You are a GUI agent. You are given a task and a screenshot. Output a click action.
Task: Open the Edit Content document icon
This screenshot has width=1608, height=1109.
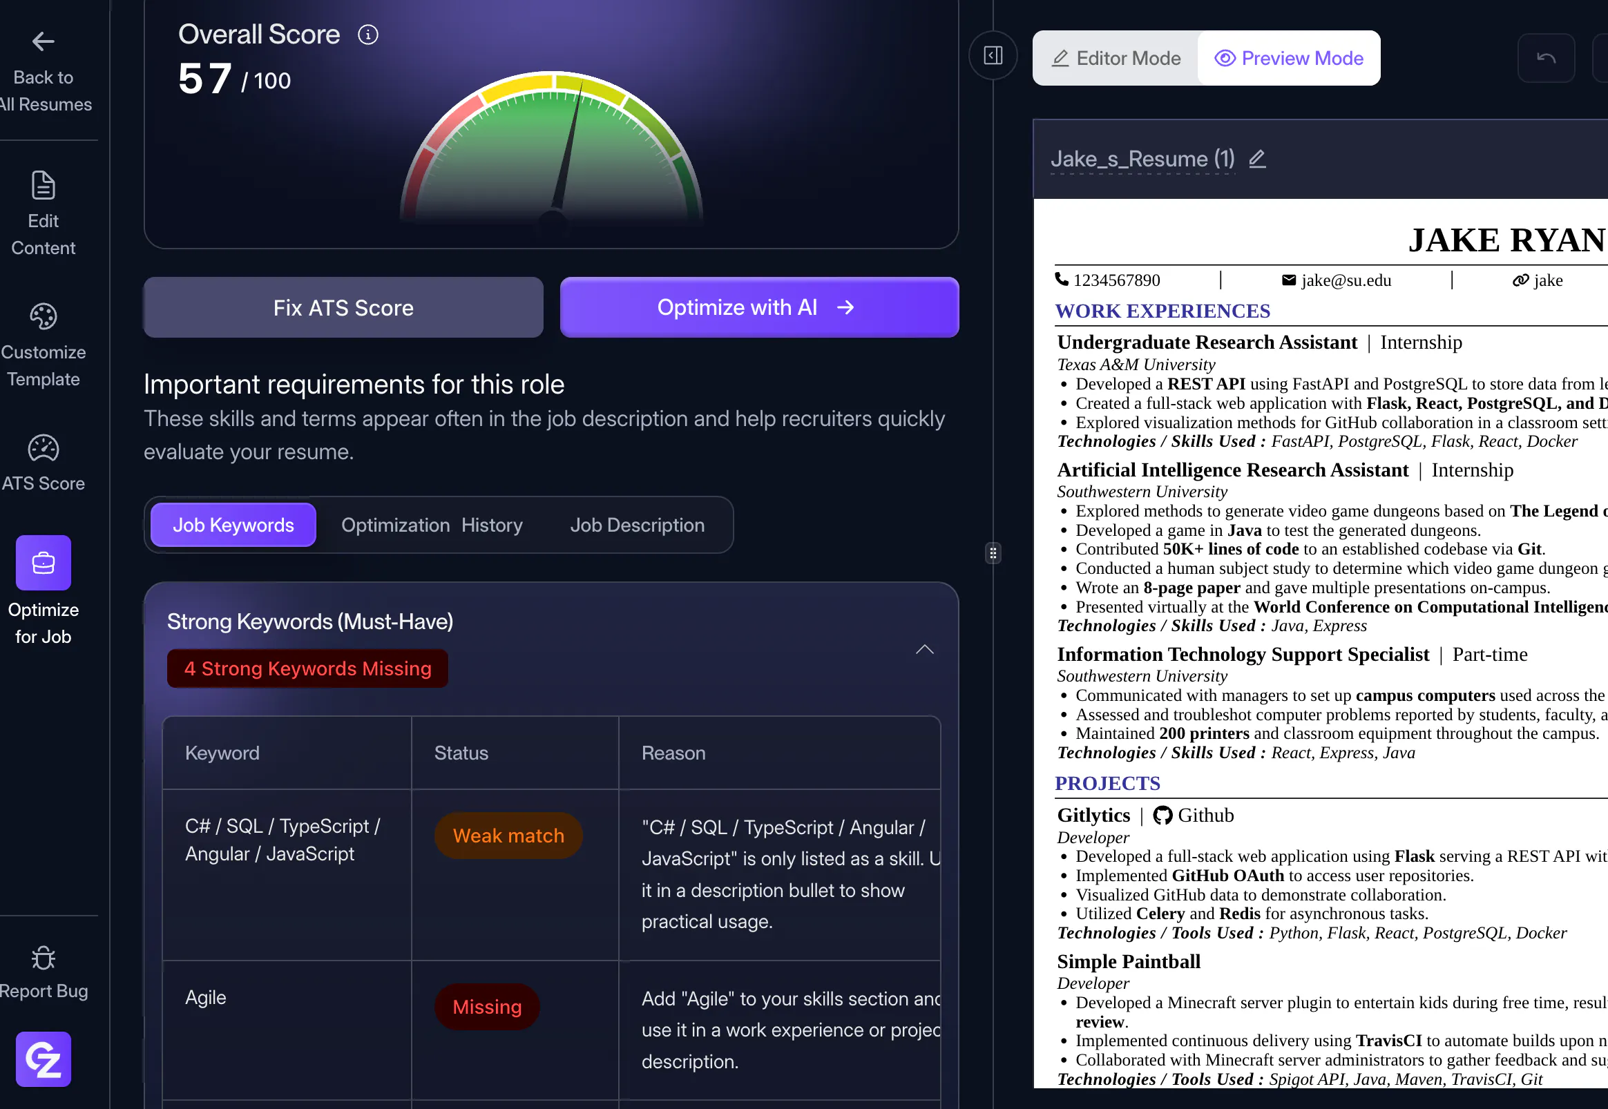point(43,185)
